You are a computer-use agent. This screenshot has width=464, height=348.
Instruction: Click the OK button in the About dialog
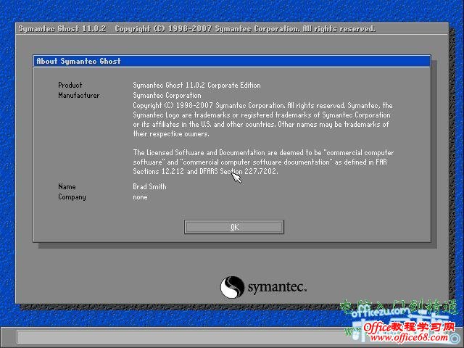pos(234,227)
